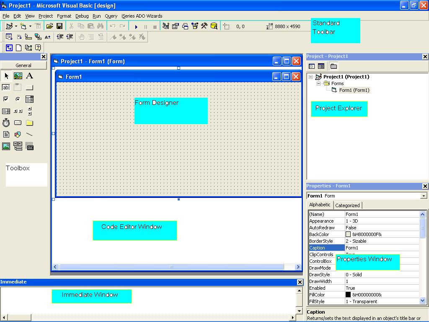This screenshot has width=429, height=322.
Task: Save the project with the floppy icon
Action: click(59, 26)
